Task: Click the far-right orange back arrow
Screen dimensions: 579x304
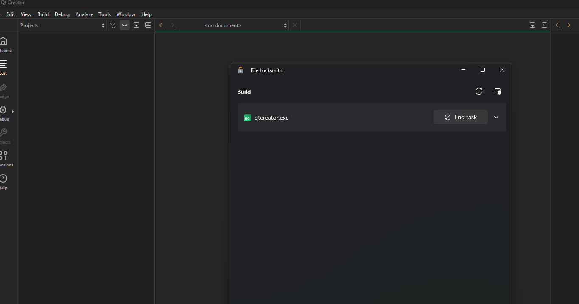Action: pyautogui.click(x=558, y=25)
